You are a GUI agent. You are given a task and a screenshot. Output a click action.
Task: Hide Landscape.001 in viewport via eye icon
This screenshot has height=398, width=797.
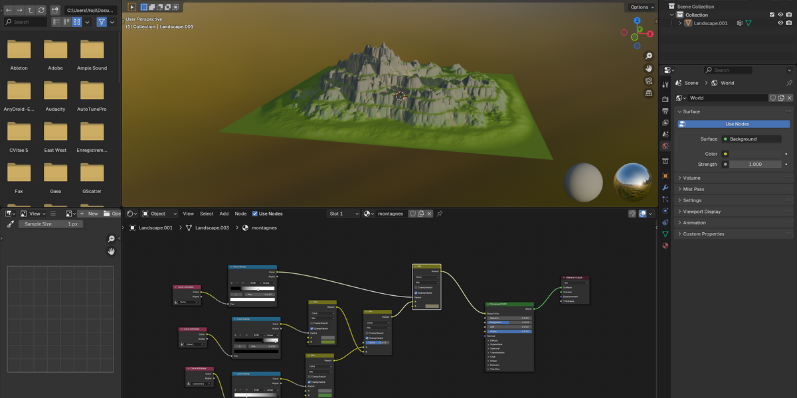tap(780, 23)
